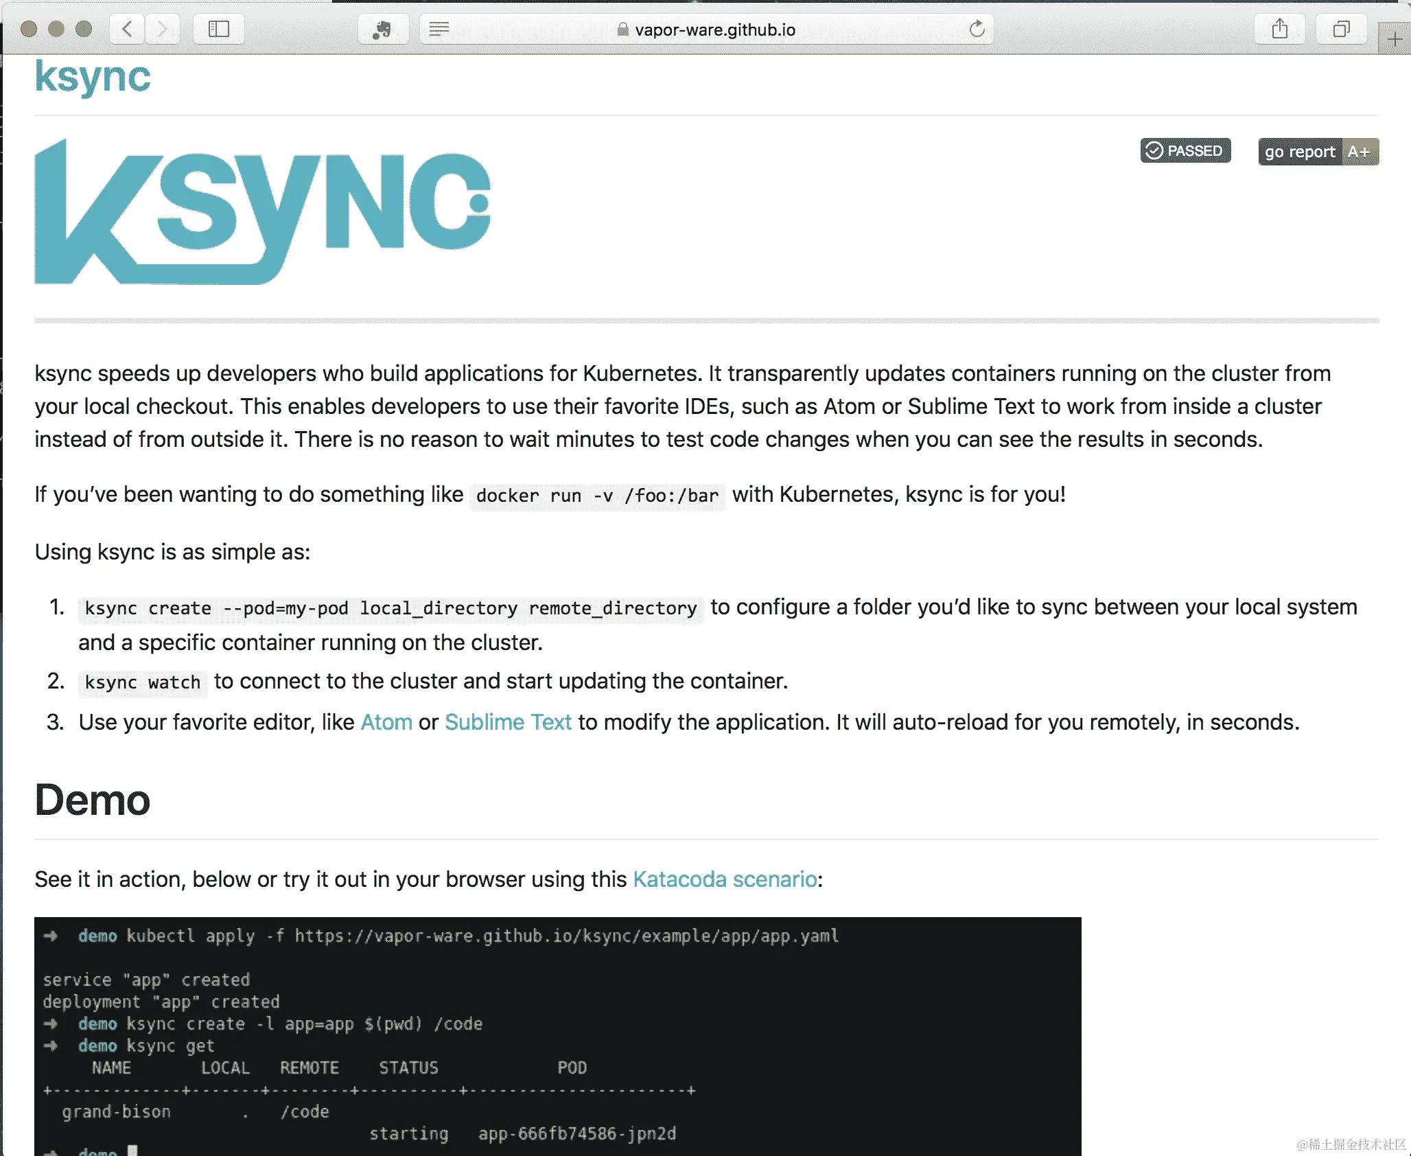This screenshot has width=1411, height=1156.
Task: Open the ksync page title link
Action: click(x=92, y=76)
